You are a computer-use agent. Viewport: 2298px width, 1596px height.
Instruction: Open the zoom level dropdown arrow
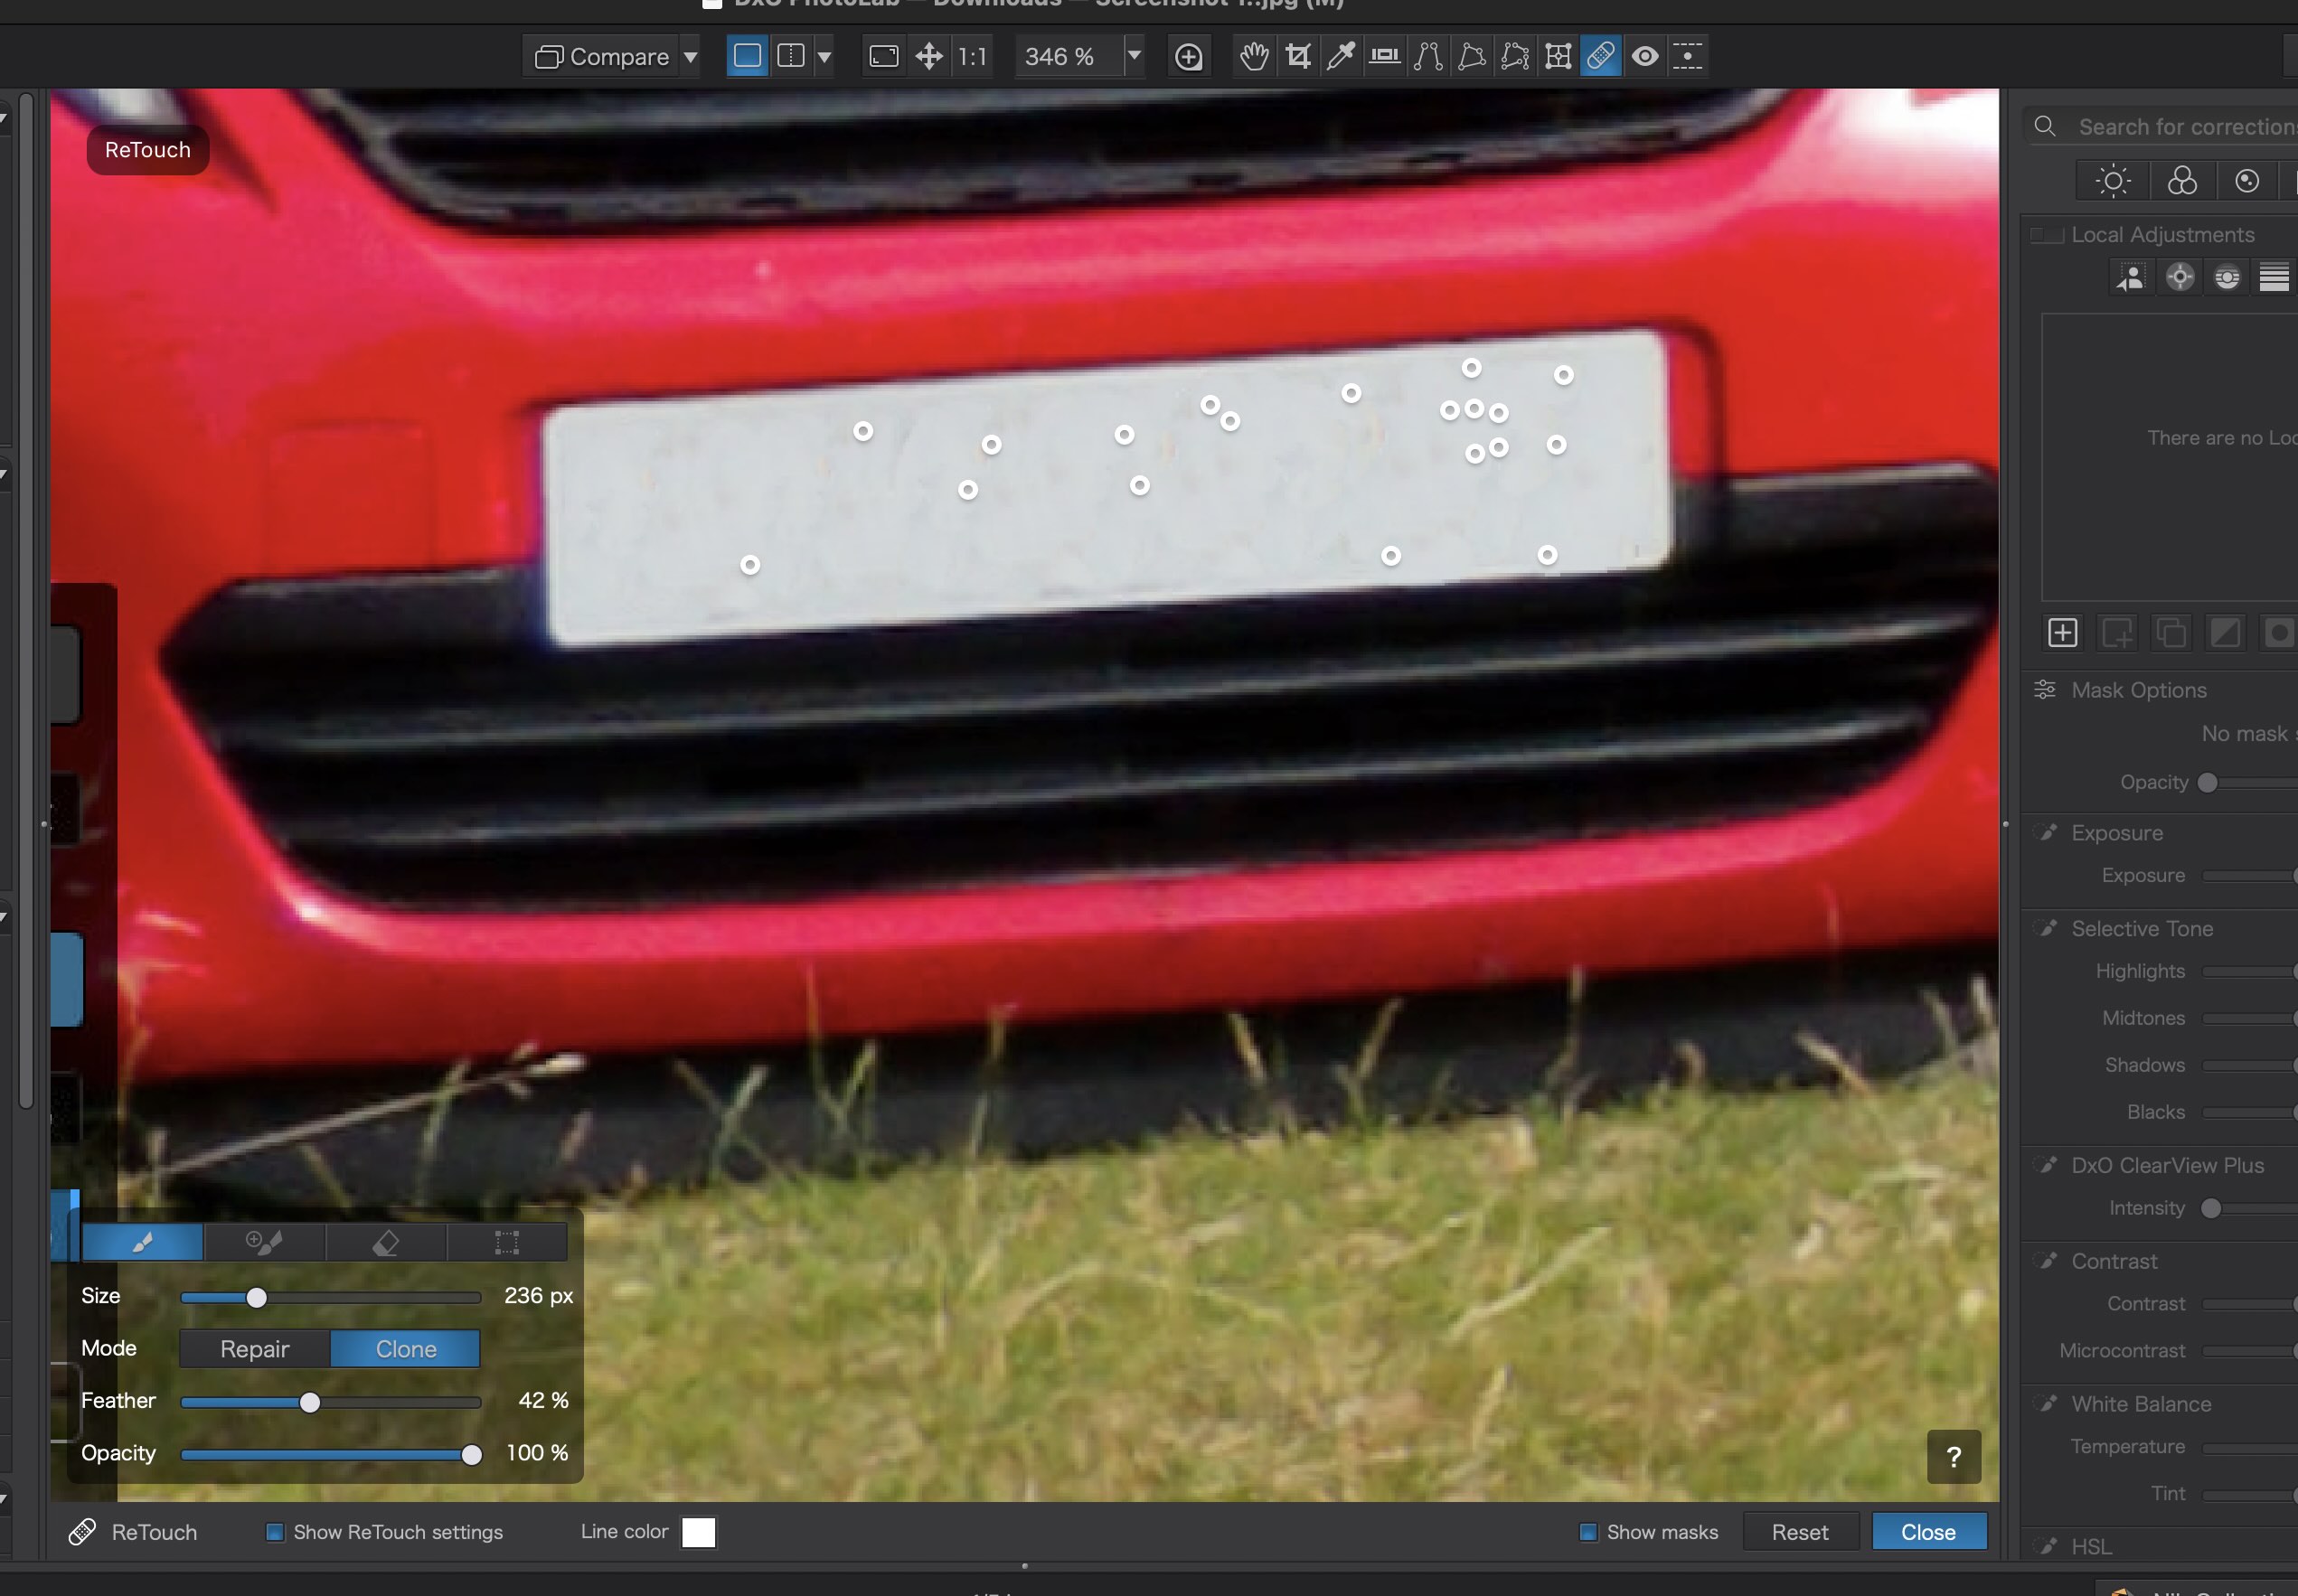pos(1135,56)
